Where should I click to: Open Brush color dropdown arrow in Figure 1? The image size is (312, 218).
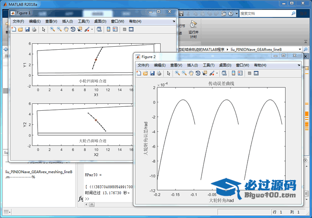(x=92, y=29)
